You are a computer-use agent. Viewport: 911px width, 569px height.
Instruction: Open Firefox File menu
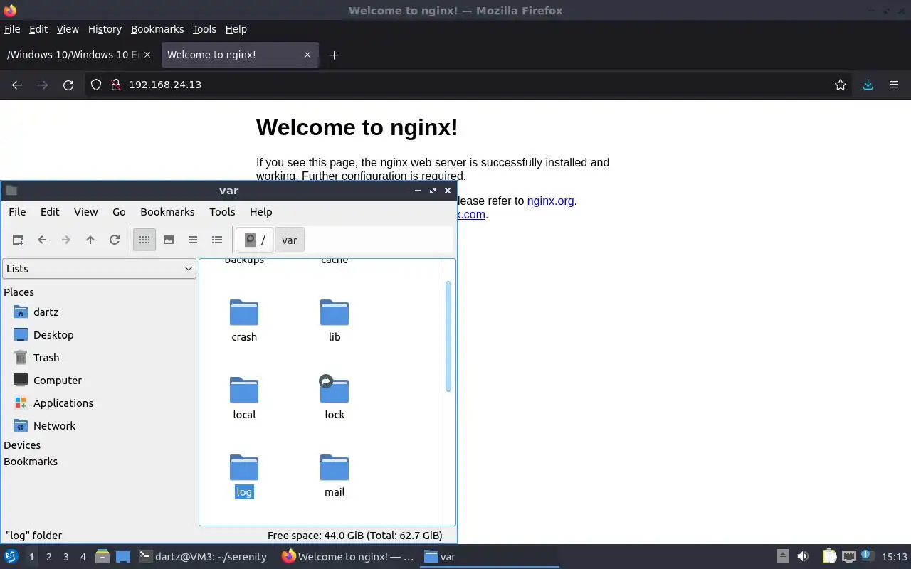click(12, 29)
